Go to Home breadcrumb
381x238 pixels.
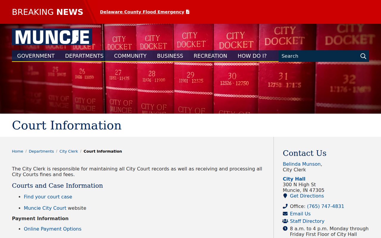18,151
